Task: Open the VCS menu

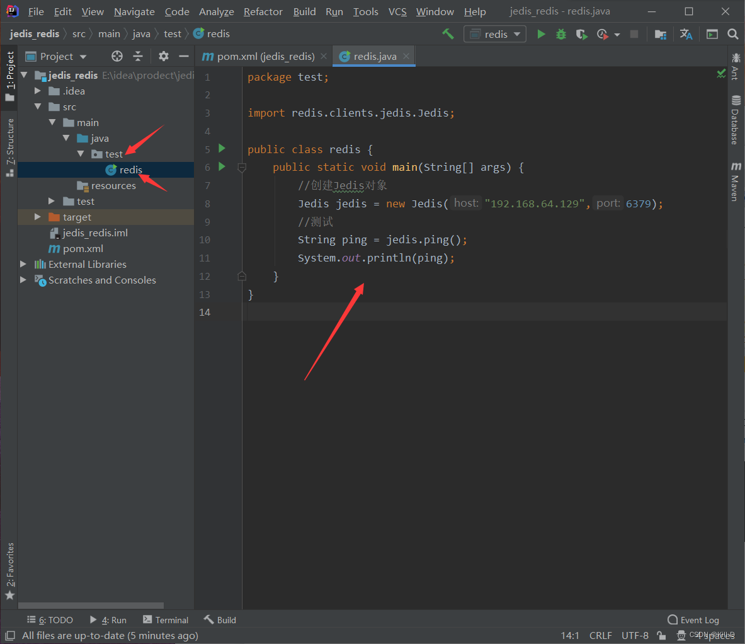Action: 397,11
